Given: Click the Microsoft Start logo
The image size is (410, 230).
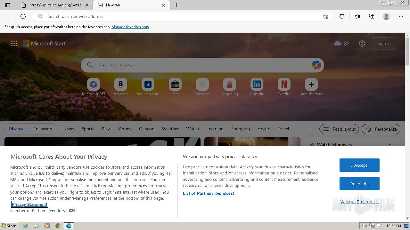Looking at the screenshot, I should [44, 43].
